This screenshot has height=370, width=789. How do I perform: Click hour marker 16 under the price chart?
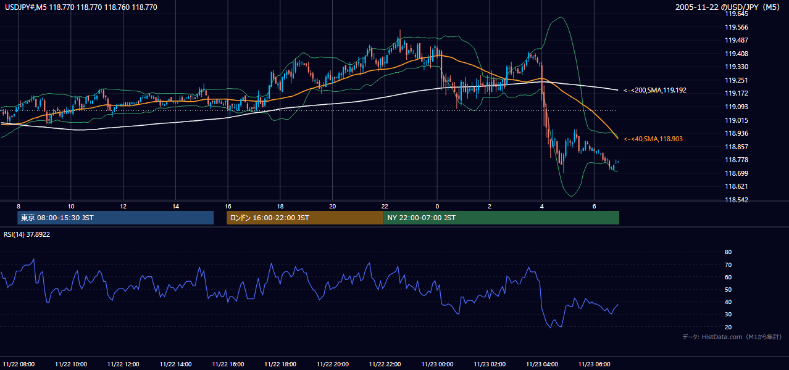click(228, 206)
